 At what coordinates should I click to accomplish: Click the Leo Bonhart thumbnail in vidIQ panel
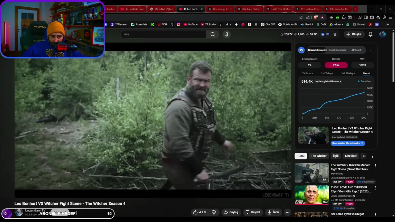tap(314, 135)
